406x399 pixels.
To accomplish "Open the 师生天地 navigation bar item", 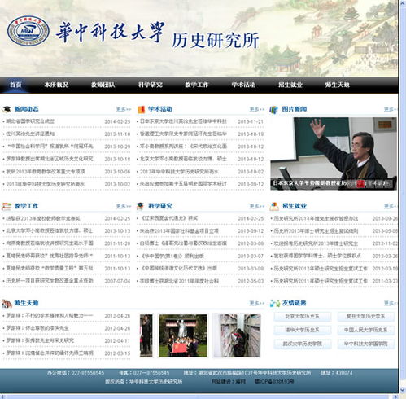I will point(338,85).
